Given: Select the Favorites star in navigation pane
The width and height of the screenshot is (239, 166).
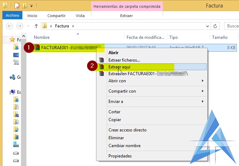Looking at the screenshot, I should click(x=12, y=40).
